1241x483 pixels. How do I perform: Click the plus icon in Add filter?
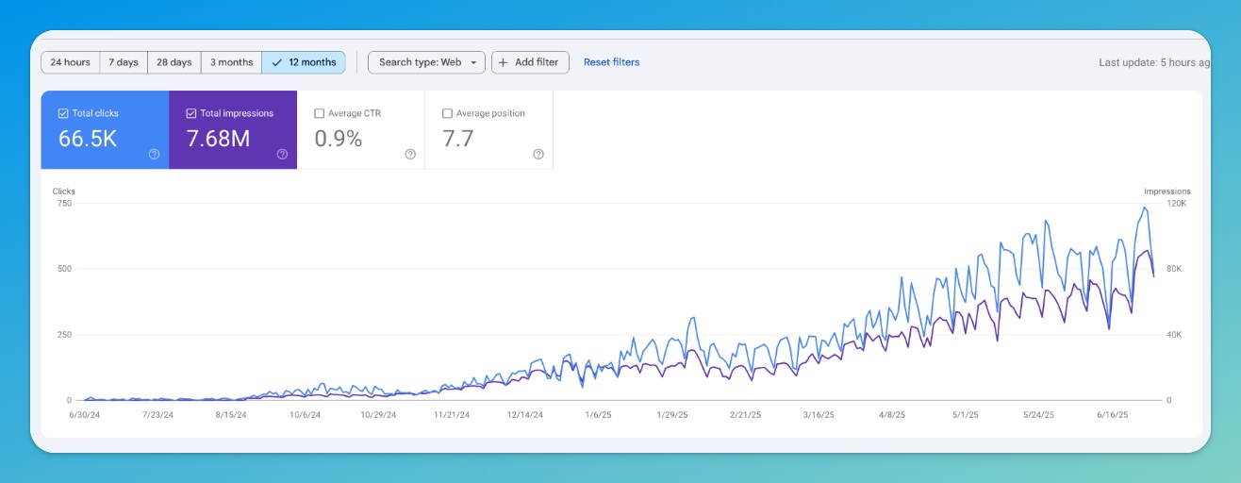click(x=504, y=63)
